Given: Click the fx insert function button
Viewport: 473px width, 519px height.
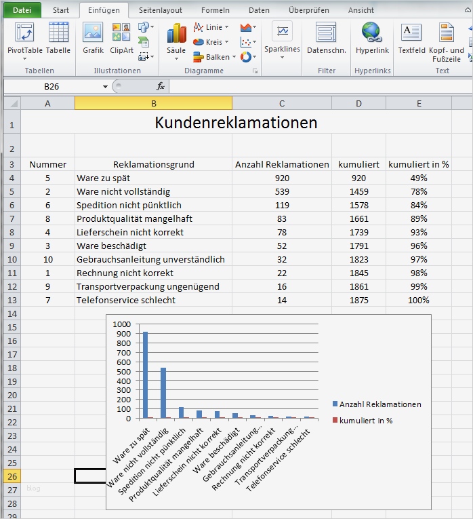Looking at the screenshot, I should [161, 86].
